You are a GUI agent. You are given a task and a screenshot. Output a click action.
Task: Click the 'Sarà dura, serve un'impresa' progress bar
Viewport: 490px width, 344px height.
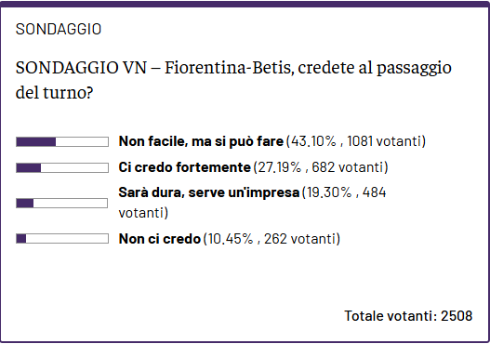62,203
